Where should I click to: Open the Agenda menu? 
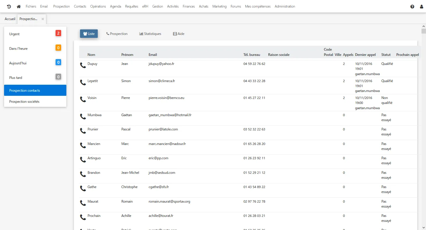point(116,6)
